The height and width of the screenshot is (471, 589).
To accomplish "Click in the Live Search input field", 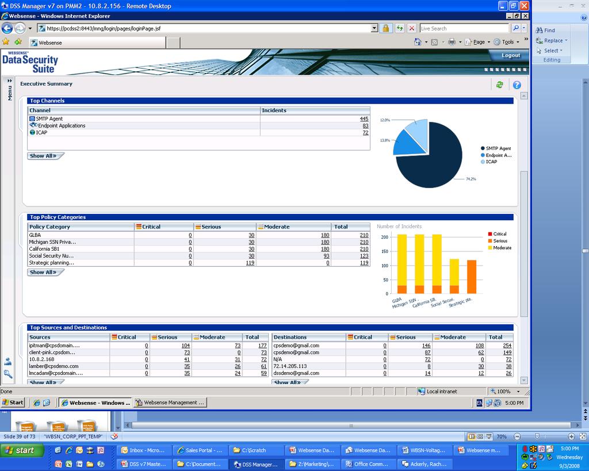I will pos(464,28).
